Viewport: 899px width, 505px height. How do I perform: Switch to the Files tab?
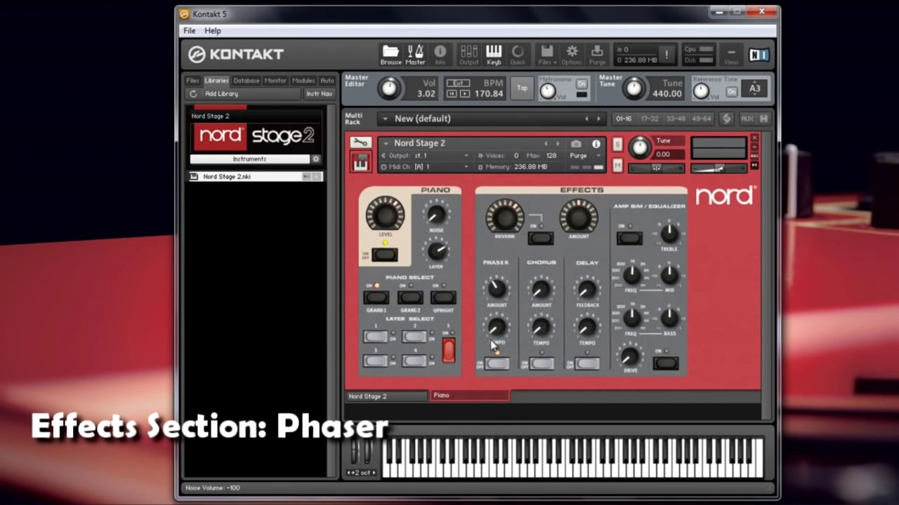pos(192,81)
